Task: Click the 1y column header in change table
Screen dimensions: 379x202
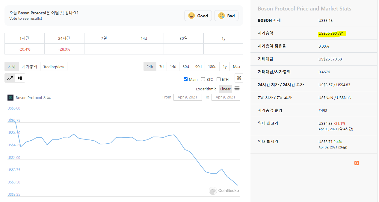Action: coord(224,38)
